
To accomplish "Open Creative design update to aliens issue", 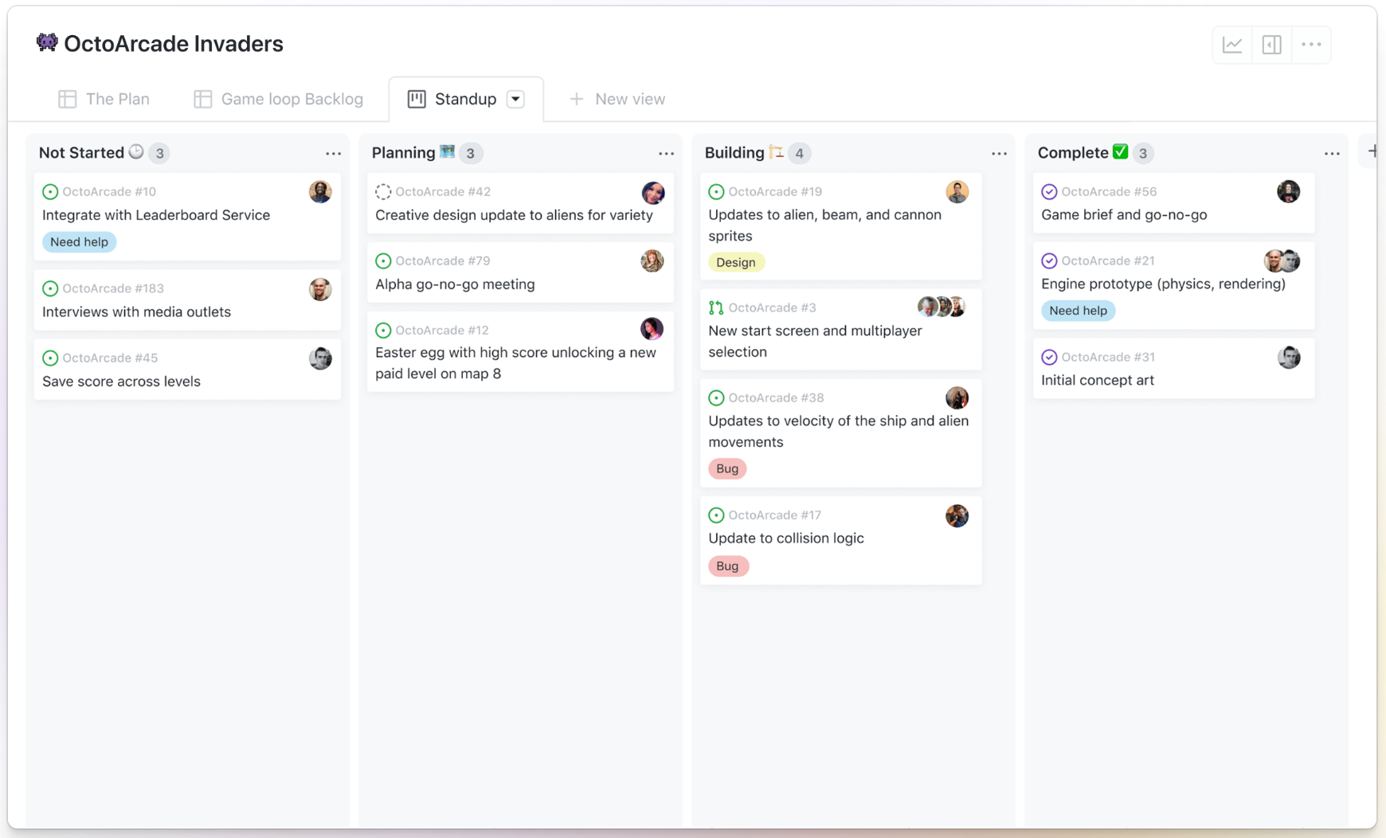I will 514,215.
